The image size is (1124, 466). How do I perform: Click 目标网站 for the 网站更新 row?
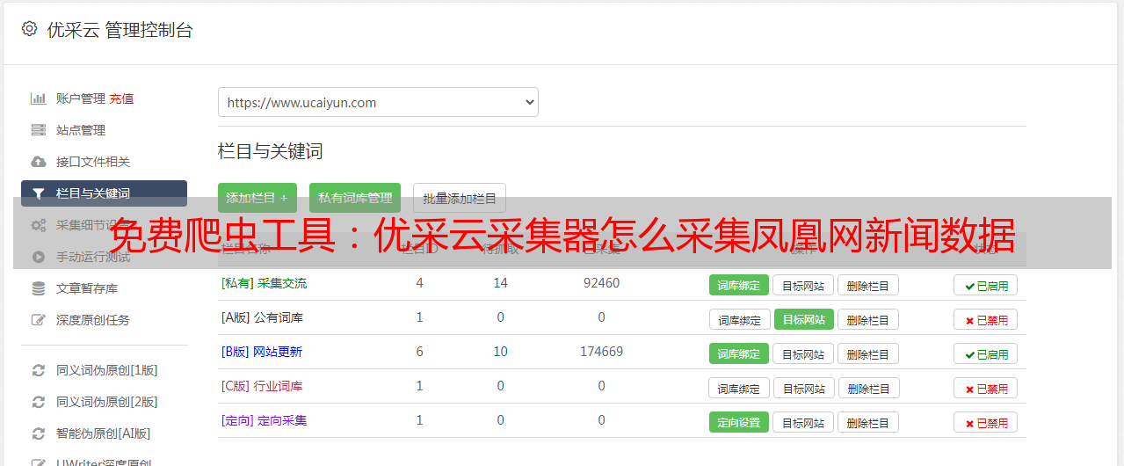coord(803,353)
